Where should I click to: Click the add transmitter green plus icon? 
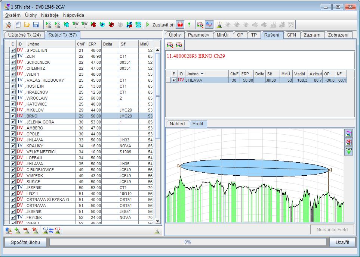point(18,231)
